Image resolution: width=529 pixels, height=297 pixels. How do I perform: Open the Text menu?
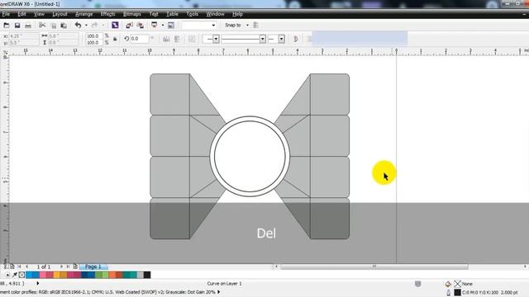pyautogui.click(x=154, y=14)
